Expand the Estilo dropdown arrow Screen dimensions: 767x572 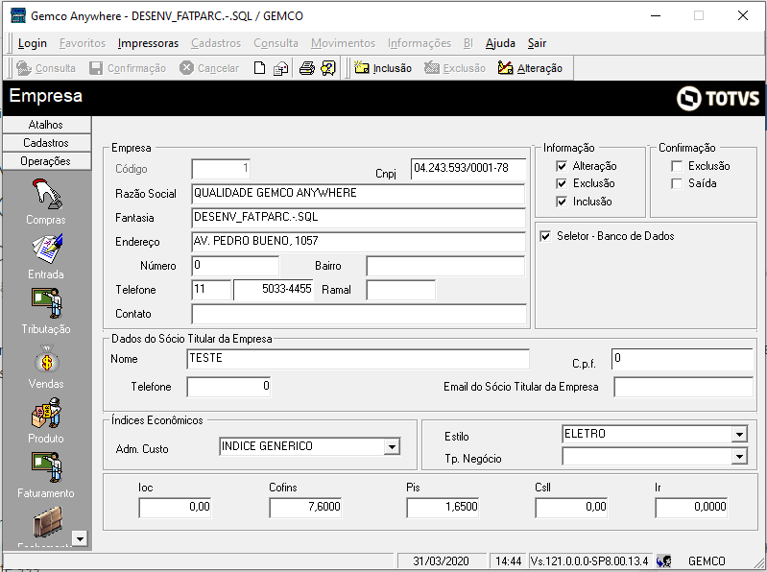[x=739, y=434]
